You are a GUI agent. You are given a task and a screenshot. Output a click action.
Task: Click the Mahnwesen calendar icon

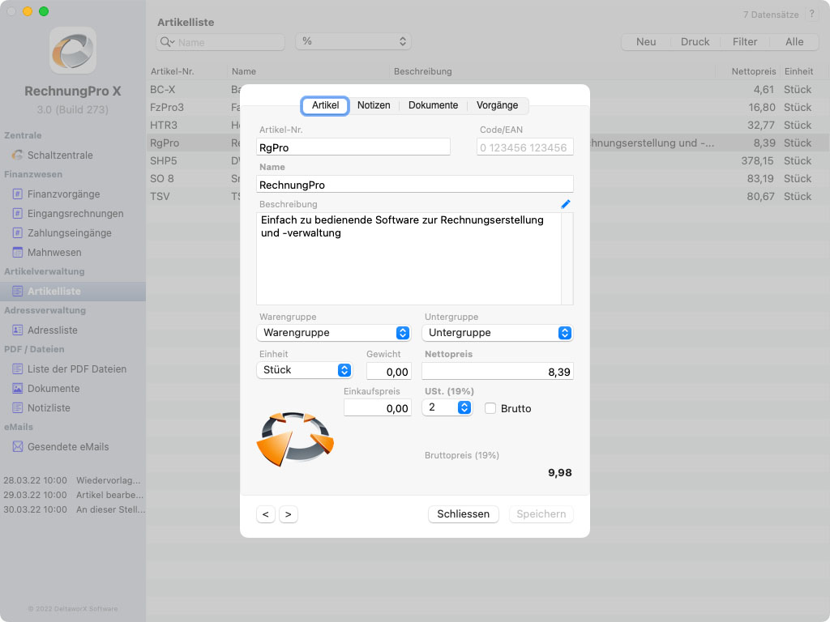click(x=17, y=253)
